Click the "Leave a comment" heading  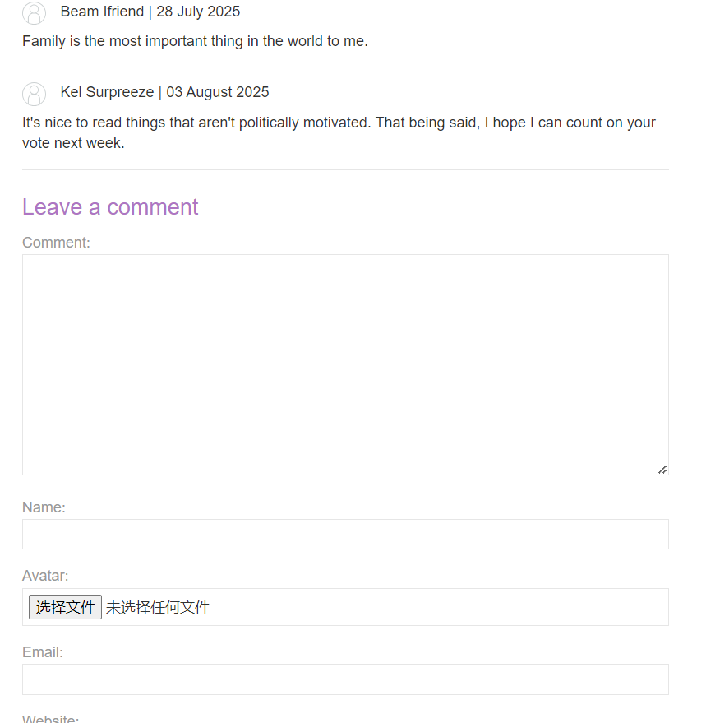pos(110,207)
